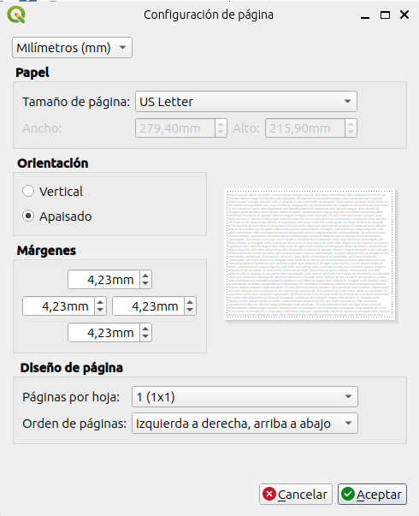This screenshot has width=419, height=516.
Task: Click the left margin value field
Action: 58,306
